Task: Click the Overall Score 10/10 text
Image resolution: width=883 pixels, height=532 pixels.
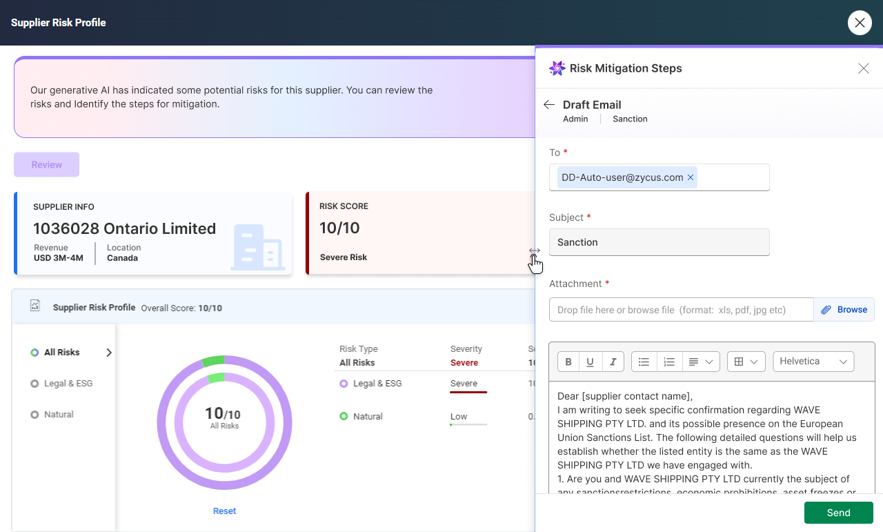Action: pos(181,308)
